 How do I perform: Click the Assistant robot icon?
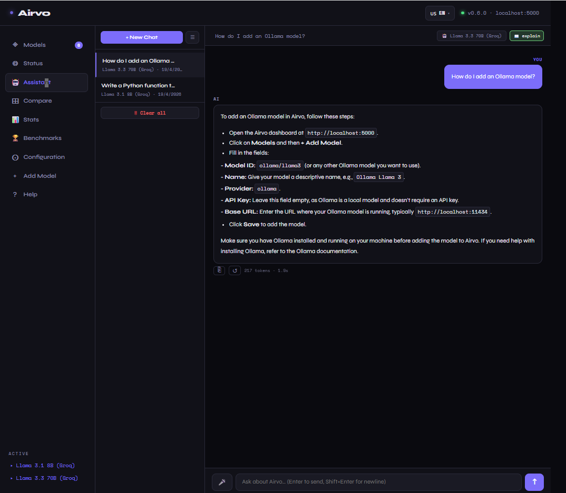click(15, 83)
